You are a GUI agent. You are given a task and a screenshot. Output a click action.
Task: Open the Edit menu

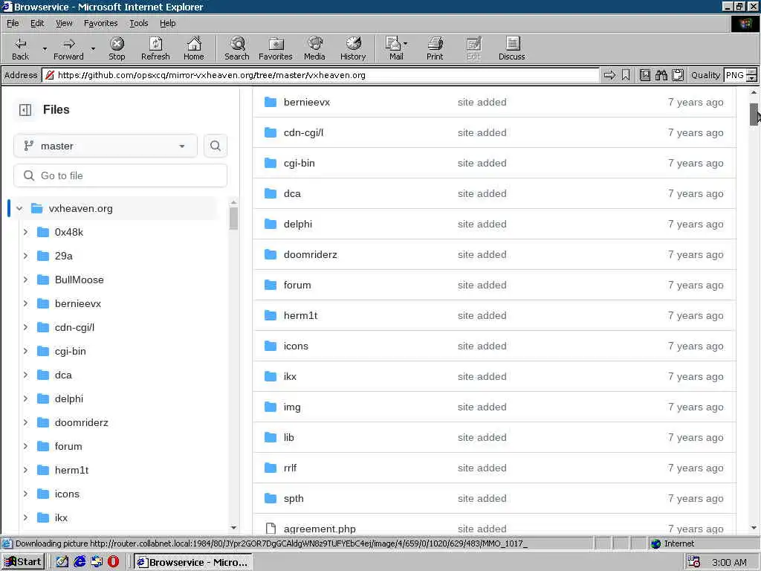[37, 23]
